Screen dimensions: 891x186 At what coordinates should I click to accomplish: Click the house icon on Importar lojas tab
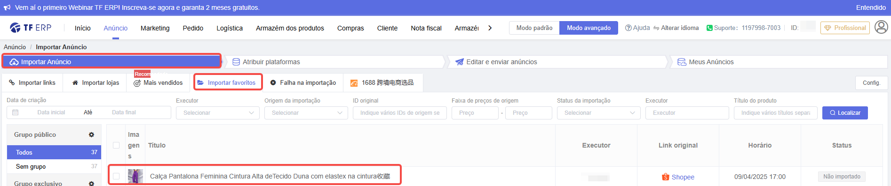coord(75,83)
